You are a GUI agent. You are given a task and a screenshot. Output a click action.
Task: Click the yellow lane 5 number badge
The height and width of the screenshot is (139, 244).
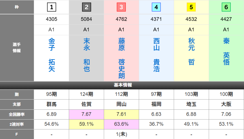[x=191, y=7]
